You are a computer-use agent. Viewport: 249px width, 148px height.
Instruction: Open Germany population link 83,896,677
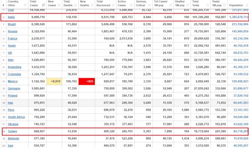pyautogui.click(x=241, y=88)
